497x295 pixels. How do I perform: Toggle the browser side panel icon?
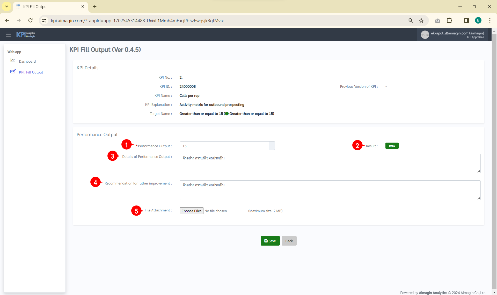(466, 21)
